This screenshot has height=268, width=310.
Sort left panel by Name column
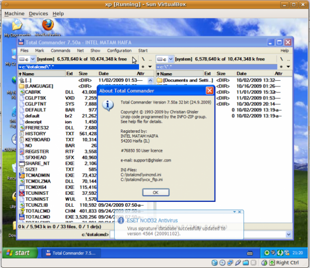coord(41,74)
